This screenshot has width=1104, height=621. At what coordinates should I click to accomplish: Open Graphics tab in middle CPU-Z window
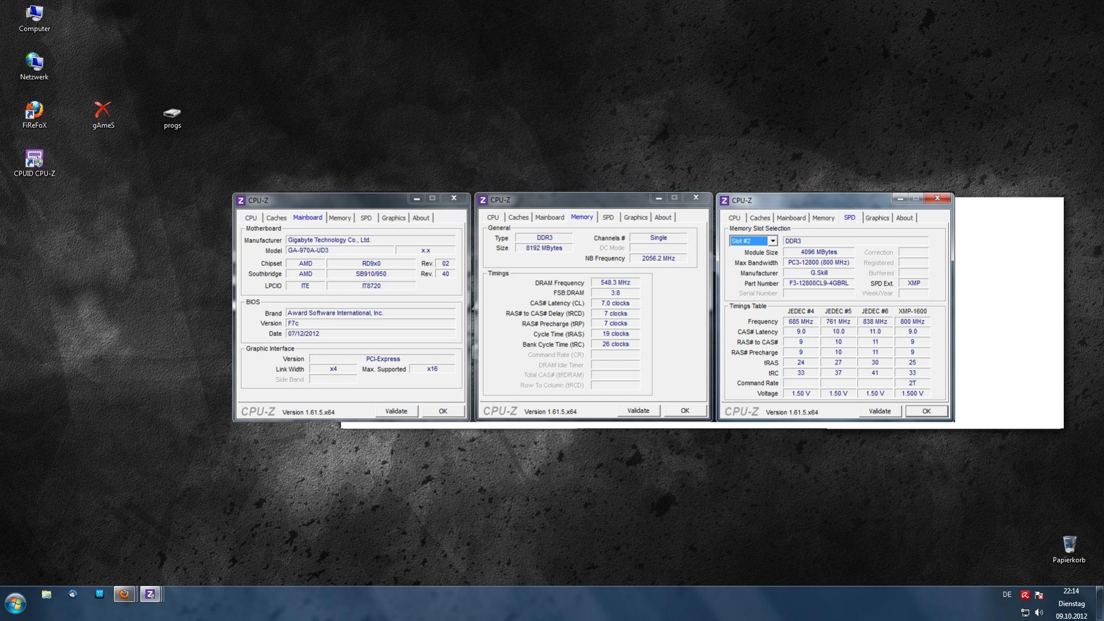636,218
